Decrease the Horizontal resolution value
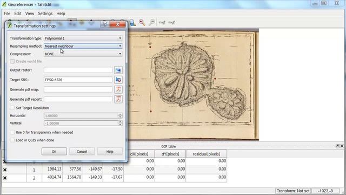Viewport: 346px width, 195px height. tap(120, 117)
